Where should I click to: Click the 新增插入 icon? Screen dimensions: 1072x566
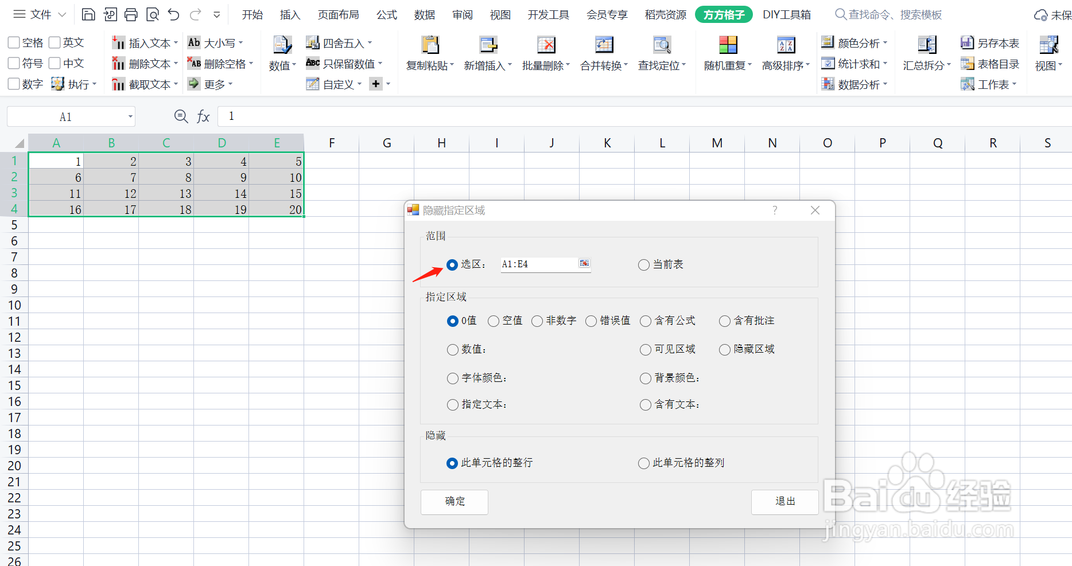(488, 45)
